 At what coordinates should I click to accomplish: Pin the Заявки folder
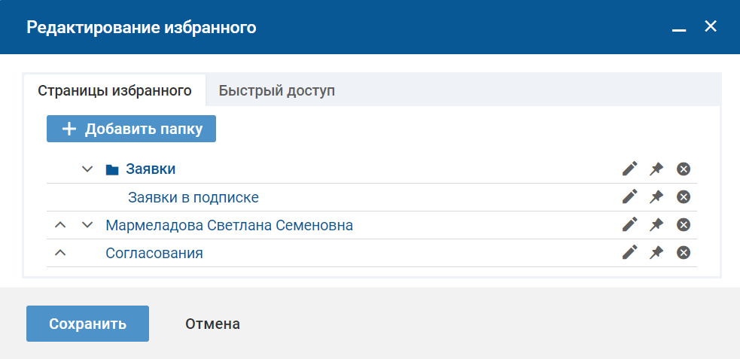point(656,169)
